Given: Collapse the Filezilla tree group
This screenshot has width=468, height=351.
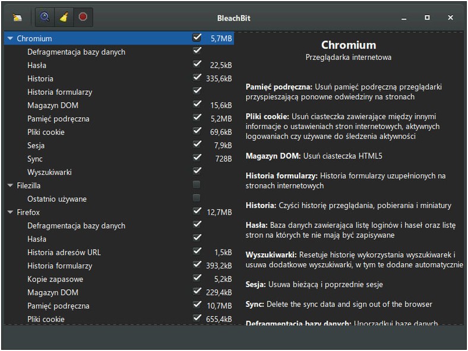Looking at the screenshot, I should [x=10, y=185].
